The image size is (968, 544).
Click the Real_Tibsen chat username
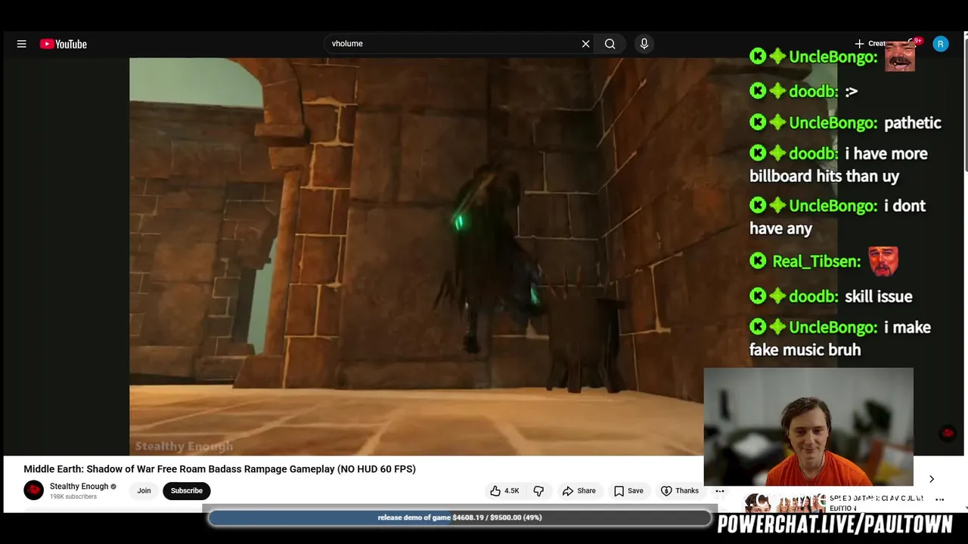coord(817,261)
